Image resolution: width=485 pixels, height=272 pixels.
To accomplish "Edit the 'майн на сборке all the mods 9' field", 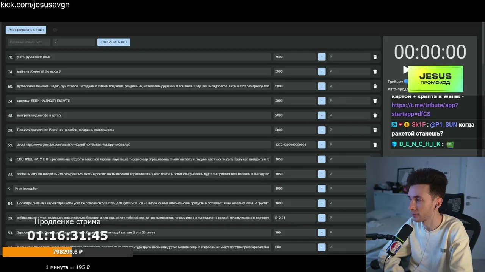I will coord(143,71).
